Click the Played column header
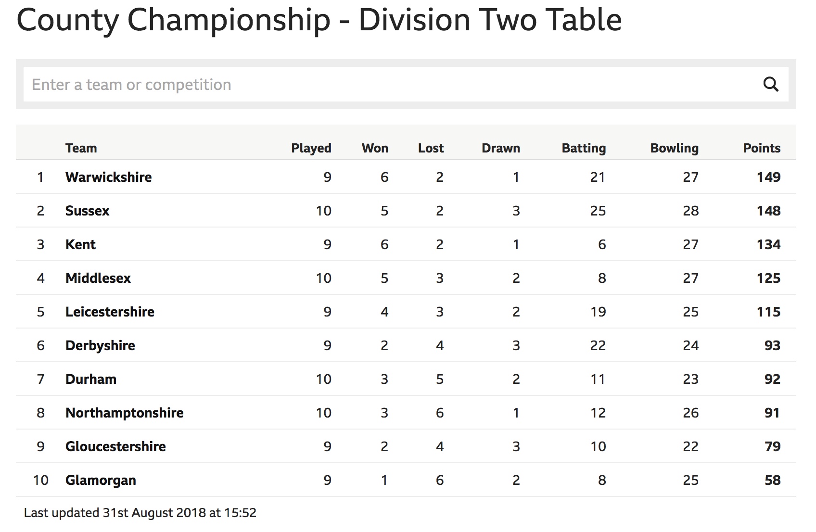The width and height of the screenshot is (816, 532). (x=311, y=148)
